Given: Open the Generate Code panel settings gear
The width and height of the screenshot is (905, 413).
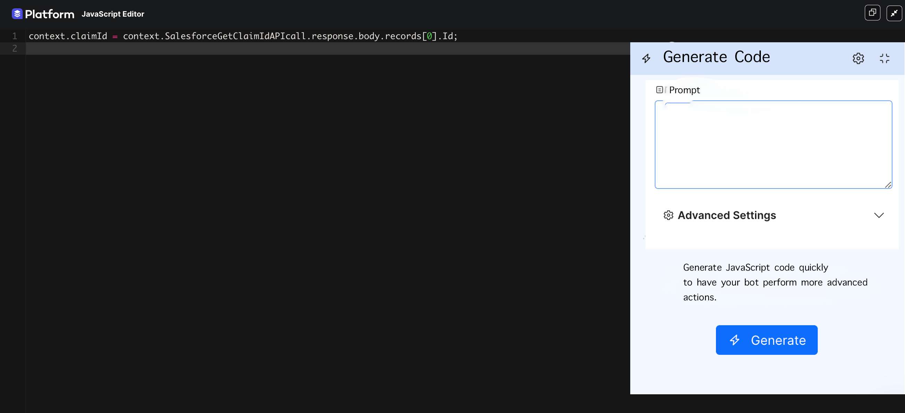Looking at the screenshot, I should pyautogui.click(x=858, y=58).
